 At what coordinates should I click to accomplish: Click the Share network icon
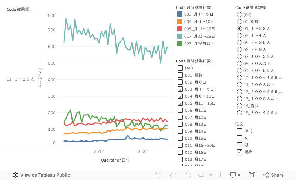click(266, 175)
